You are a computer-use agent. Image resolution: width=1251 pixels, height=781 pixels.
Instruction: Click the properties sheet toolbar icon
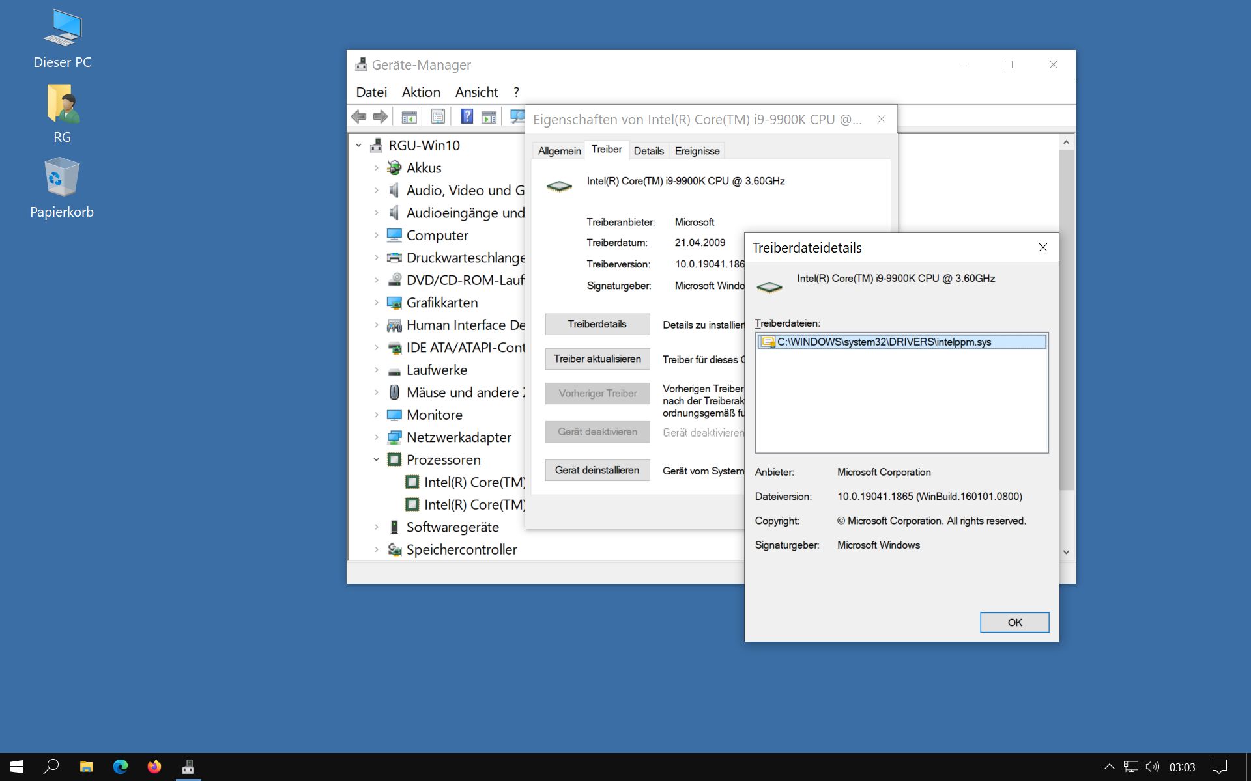pos(438,116)
